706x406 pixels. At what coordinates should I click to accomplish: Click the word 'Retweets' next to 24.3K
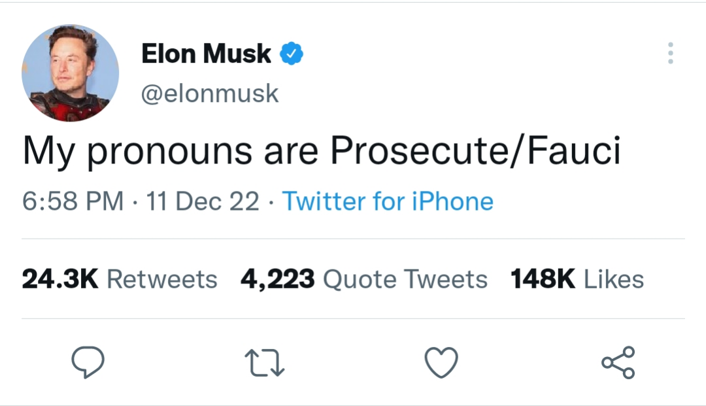coord(162,279)
